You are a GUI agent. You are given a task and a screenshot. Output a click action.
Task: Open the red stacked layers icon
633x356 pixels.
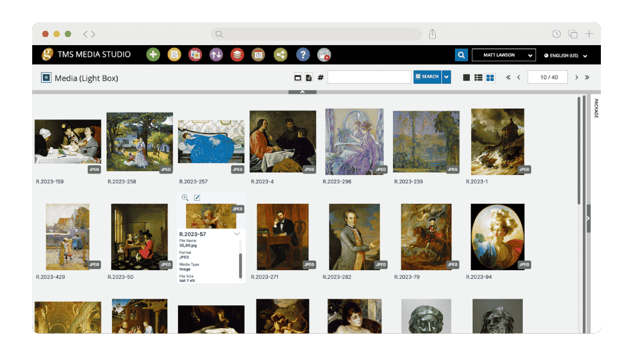[237, 54]
